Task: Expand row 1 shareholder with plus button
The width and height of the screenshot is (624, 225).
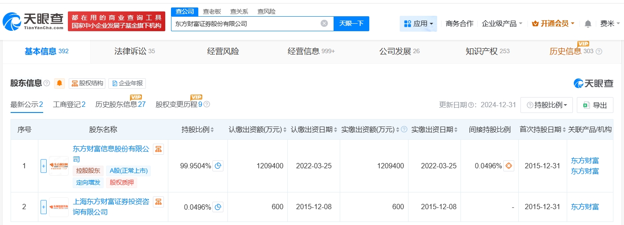Action: [x=44, y=166]
